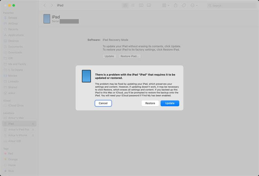Cancel the update or restore dialog
The image size is (259, 176).
coord(103,103)
